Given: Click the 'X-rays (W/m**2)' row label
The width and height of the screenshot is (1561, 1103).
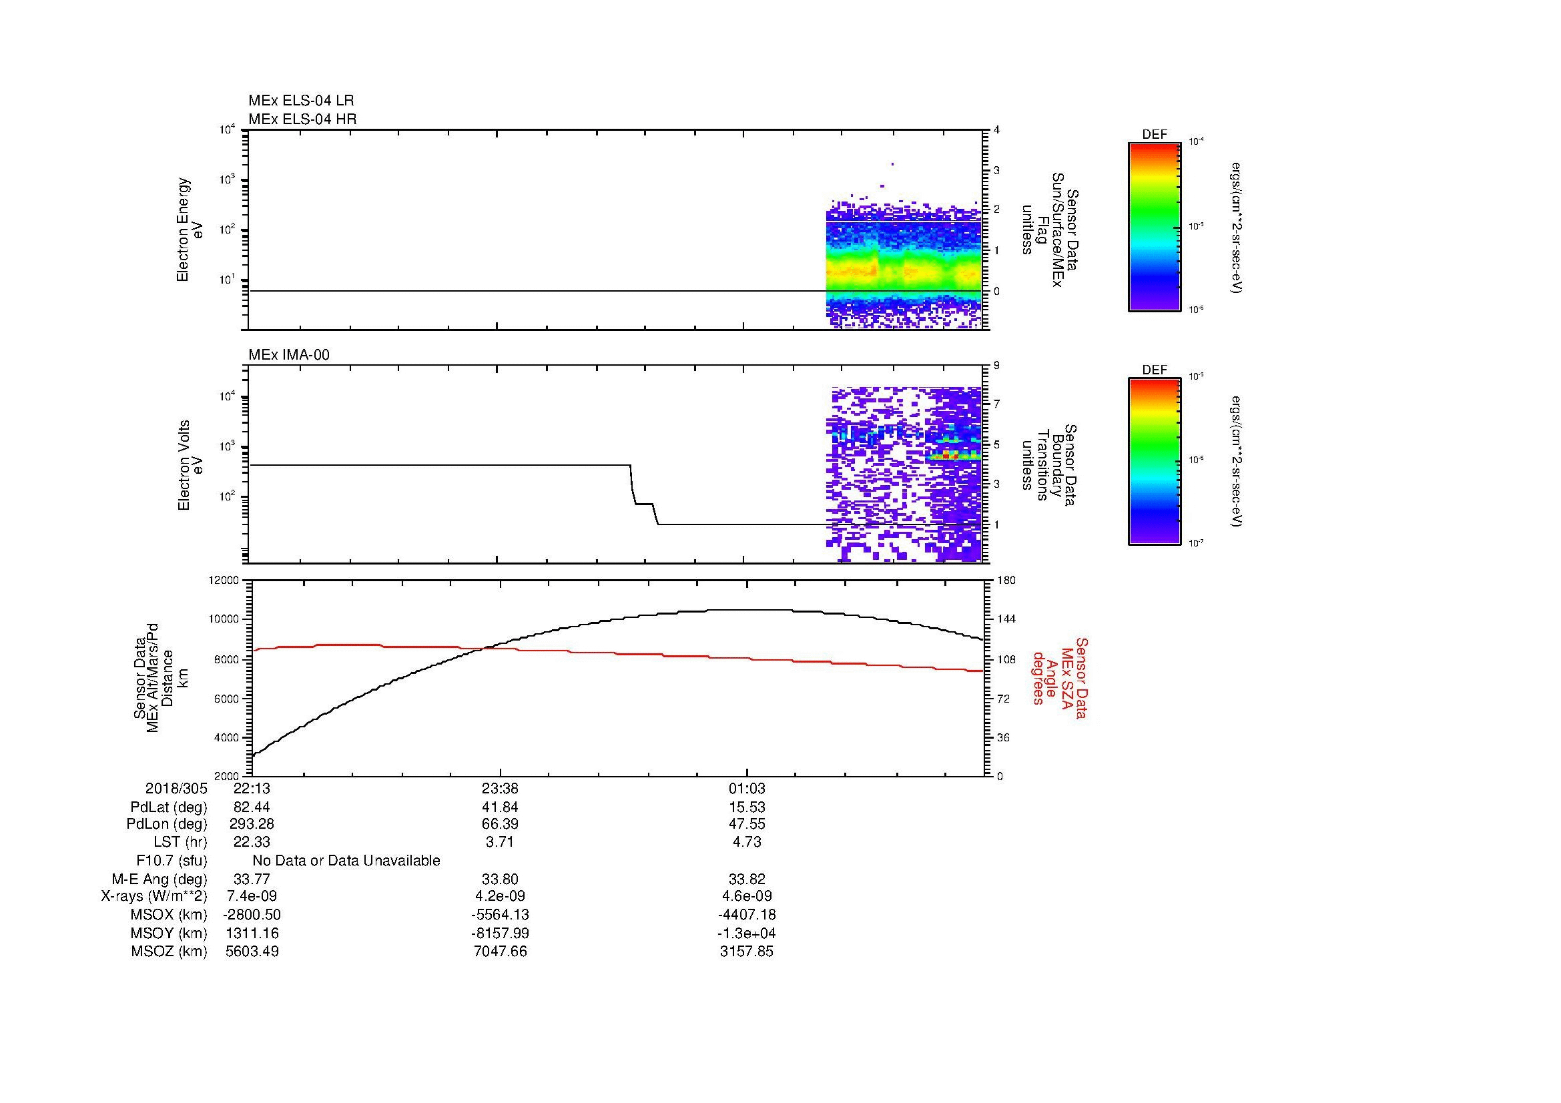Looking at the screenshot, I should [154, 897].
